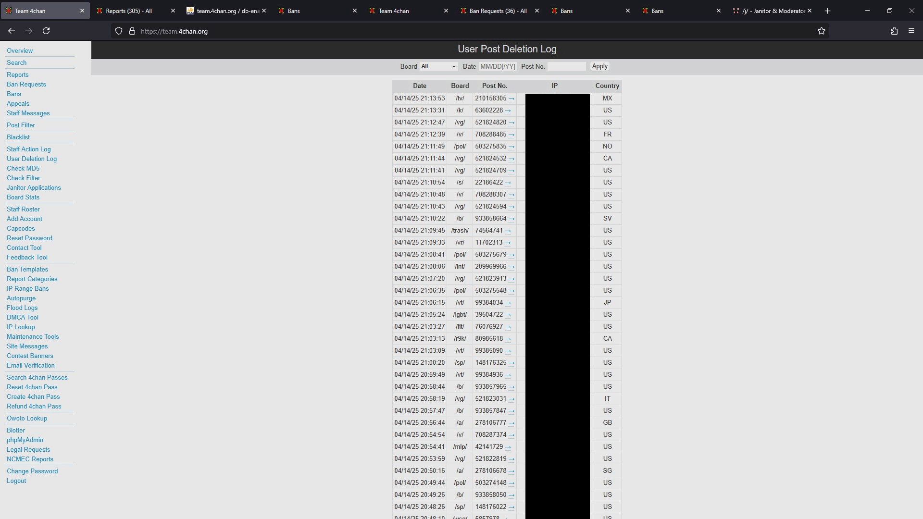The width and height of the screenshot is (923, 519).
Task: Click the shield tracking protection icon
Action: point(119,31)
